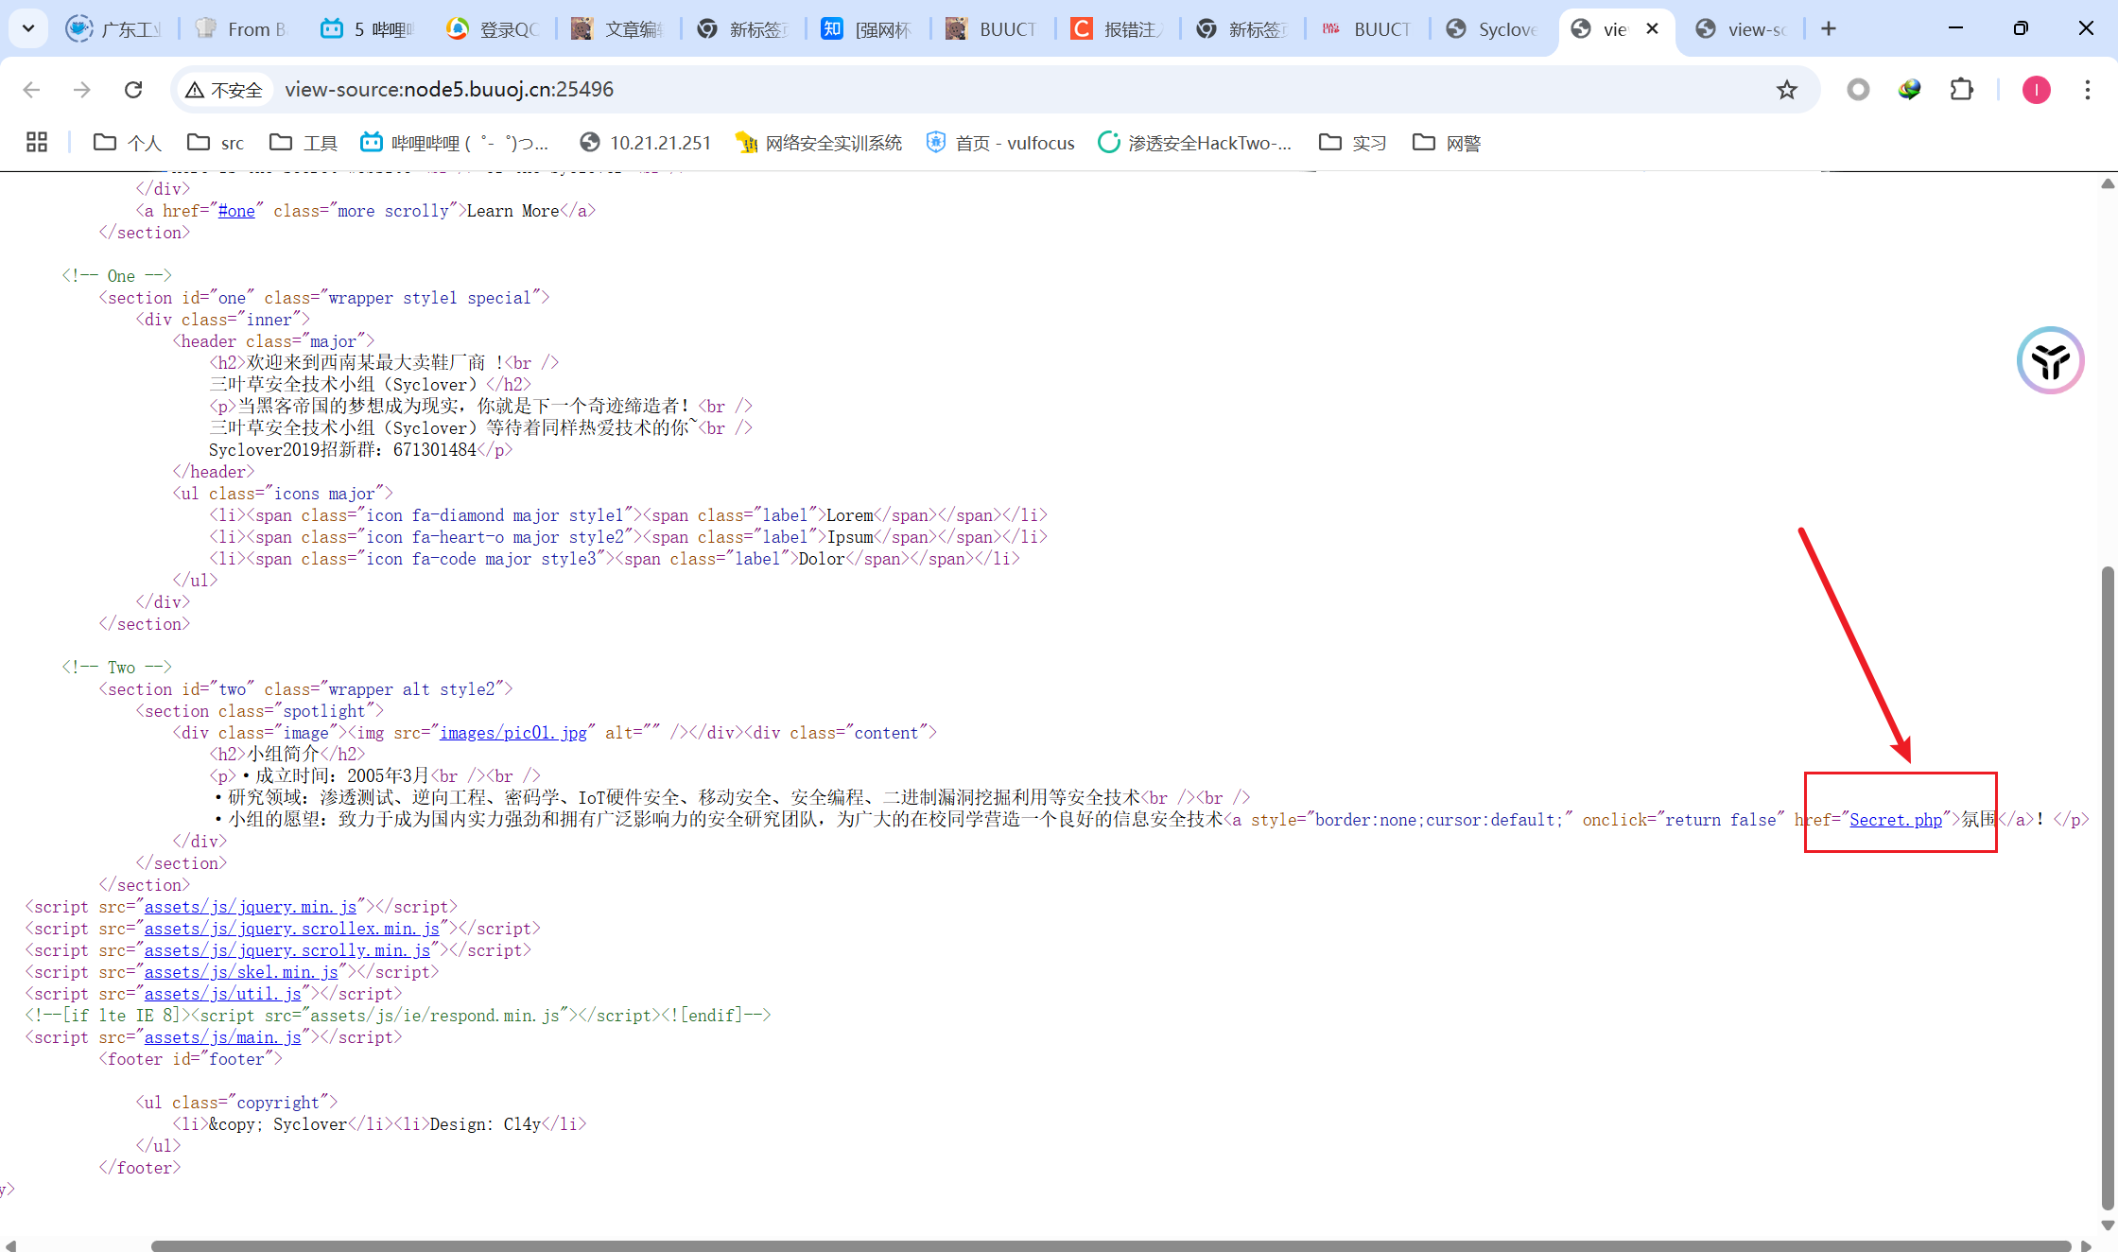Click the gray circle extension icon
Screen dimensions: 2118x1252
point(1858,90)
